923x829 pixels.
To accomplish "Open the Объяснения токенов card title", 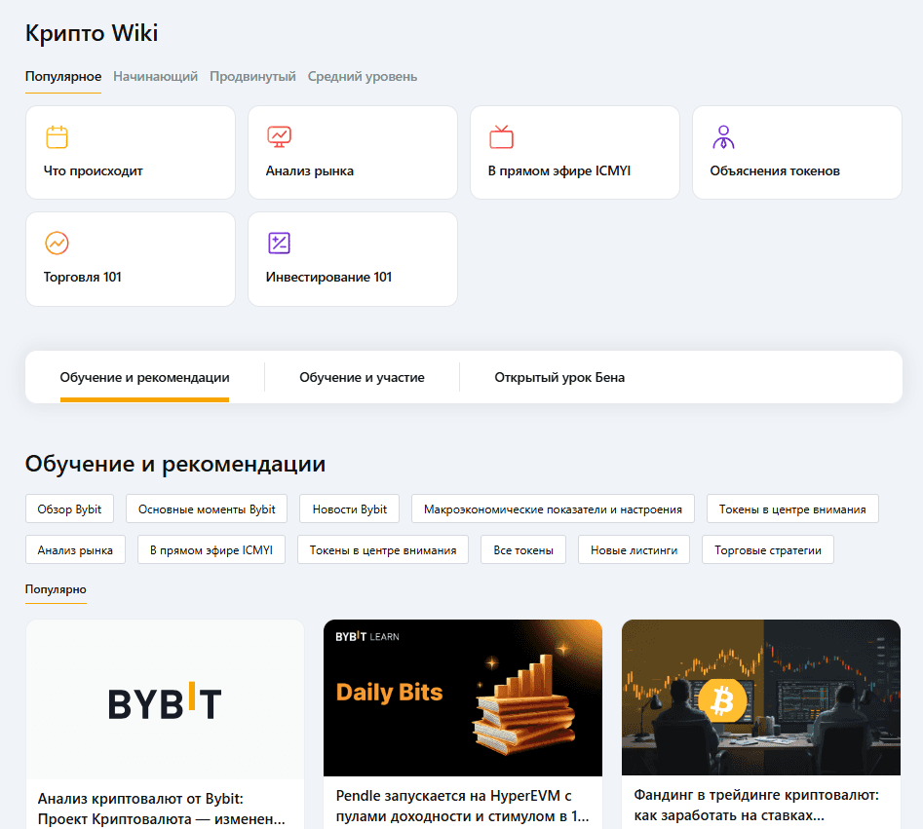I will click(x=775, y=171).
